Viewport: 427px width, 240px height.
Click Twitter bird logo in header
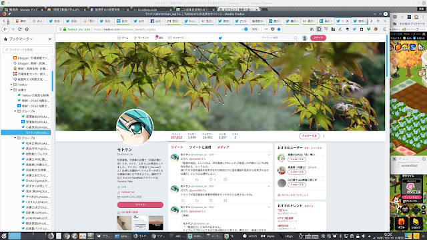220,38
